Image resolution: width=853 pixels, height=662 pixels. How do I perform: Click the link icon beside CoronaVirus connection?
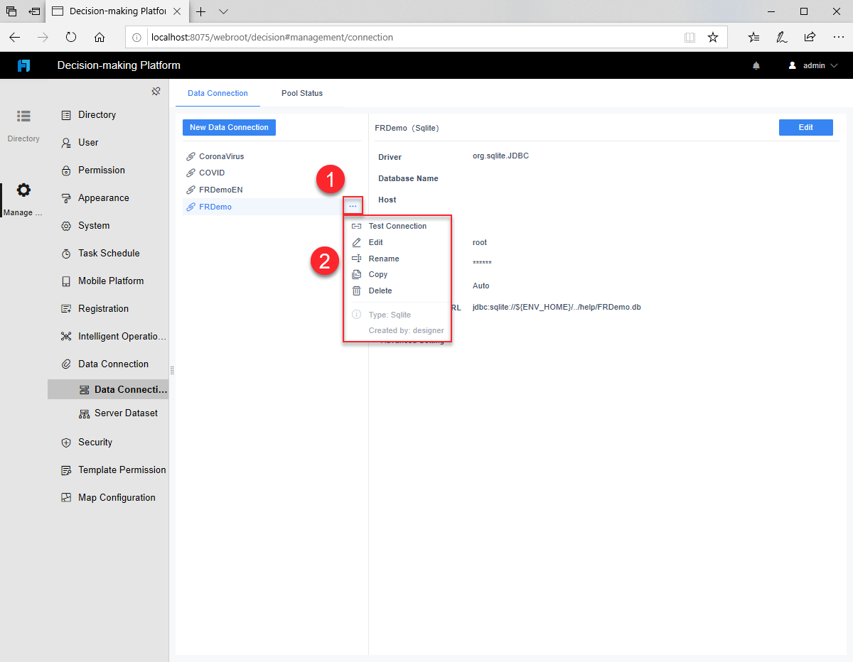pyautogui.click(x=191, y=156)
